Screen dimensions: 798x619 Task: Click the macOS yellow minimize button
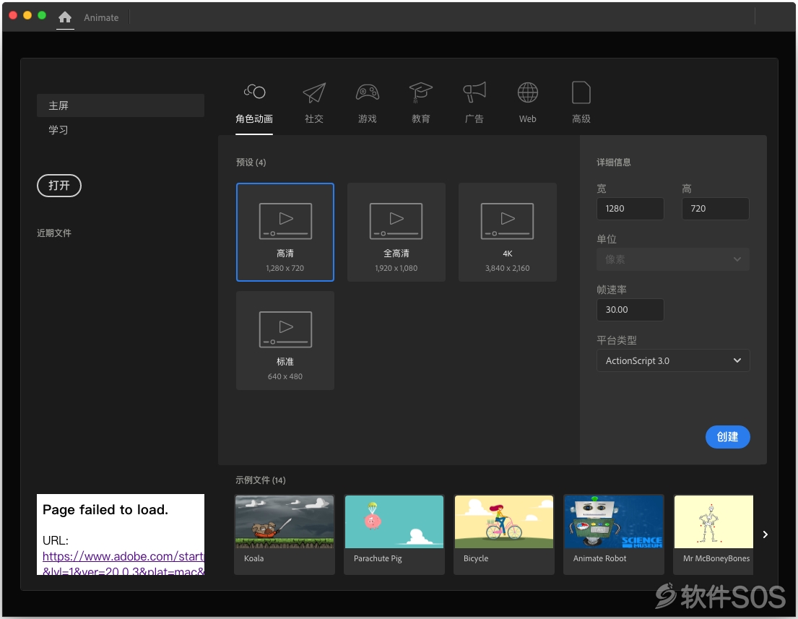tap(27, 15)
